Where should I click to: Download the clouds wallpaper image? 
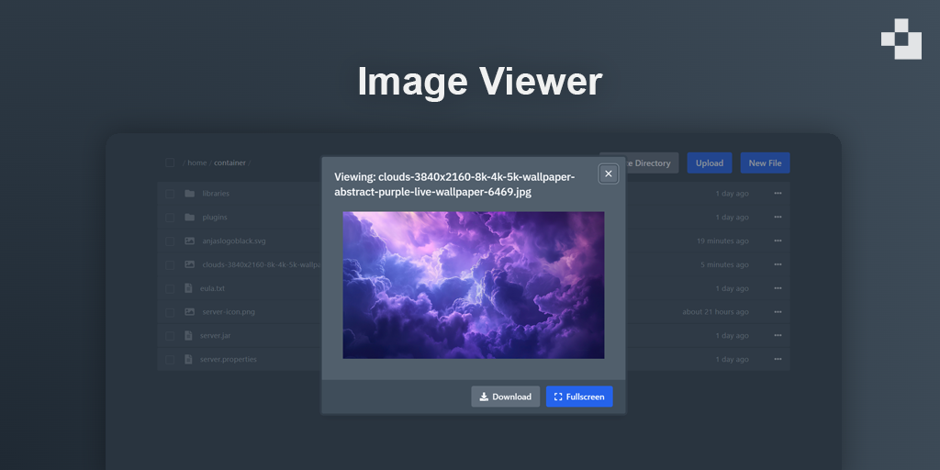[x=506, y=397]
